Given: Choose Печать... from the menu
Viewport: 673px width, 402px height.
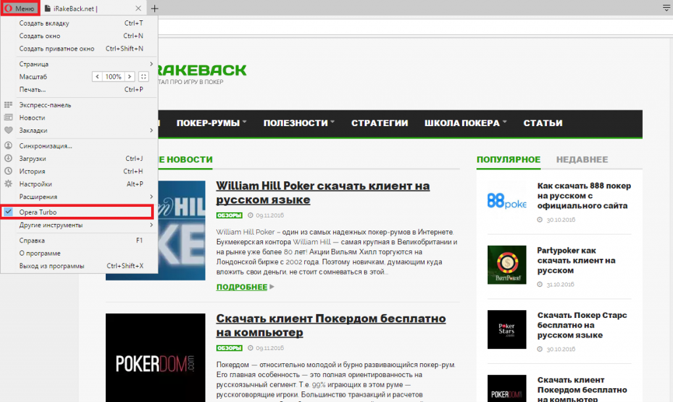Looking at the screenshot, I should point(80,90).
